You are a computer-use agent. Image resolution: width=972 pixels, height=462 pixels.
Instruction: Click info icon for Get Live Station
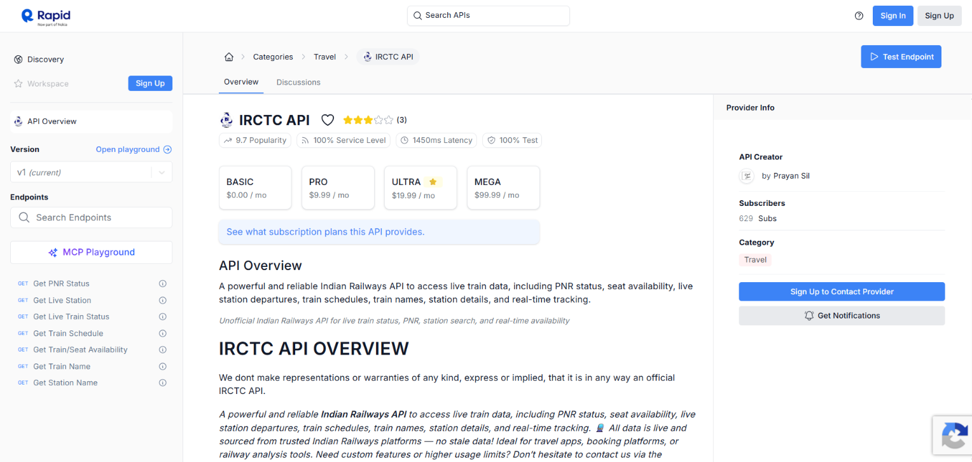[x=162, y=301]
